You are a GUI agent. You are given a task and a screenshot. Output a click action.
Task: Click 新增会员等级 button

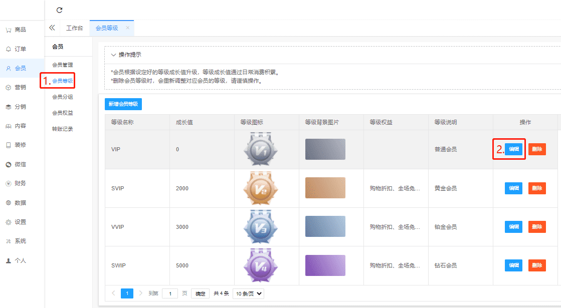point(123,104)
